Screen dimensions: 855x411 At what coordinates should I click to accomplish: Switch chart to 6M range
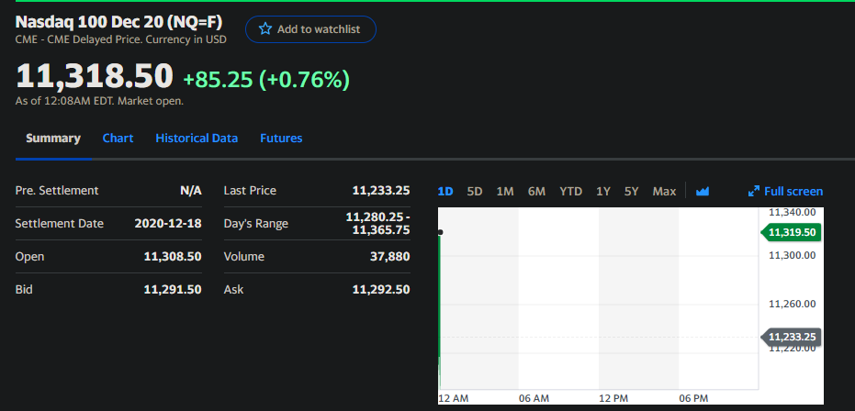536,192
